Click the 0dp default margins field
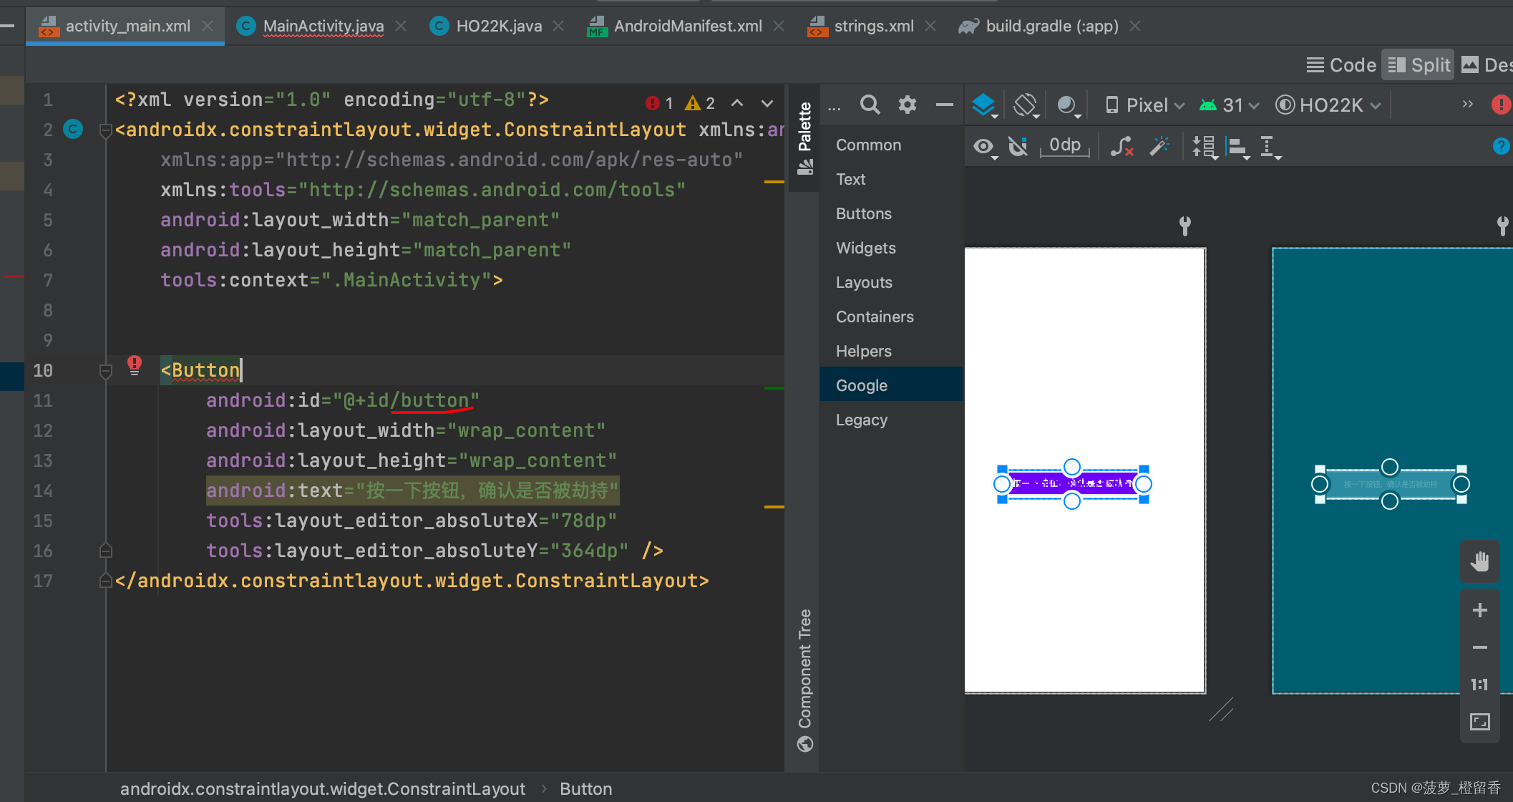 (x=1064, y=146)
